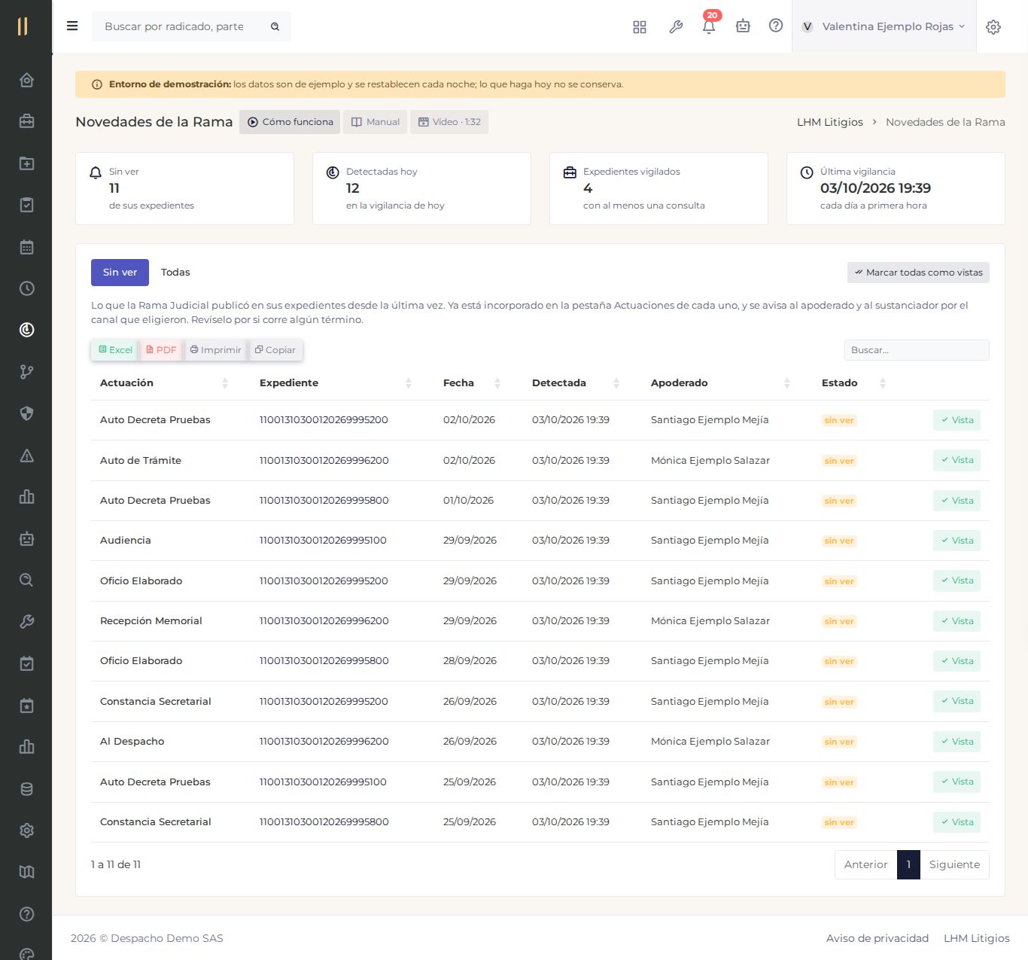The width and height of the screenshot is (1028, 960).
Task: Open the help circle sidebar icon
Action: [26, 914]
